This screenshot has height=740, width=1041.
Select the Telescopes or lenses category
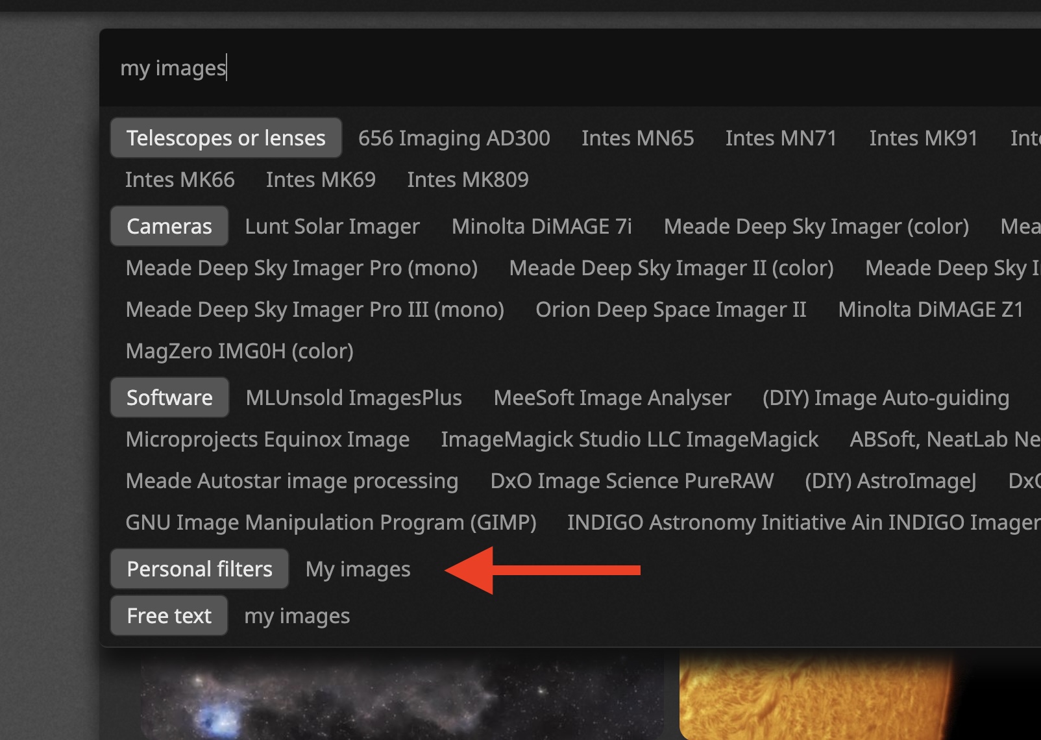226,138
